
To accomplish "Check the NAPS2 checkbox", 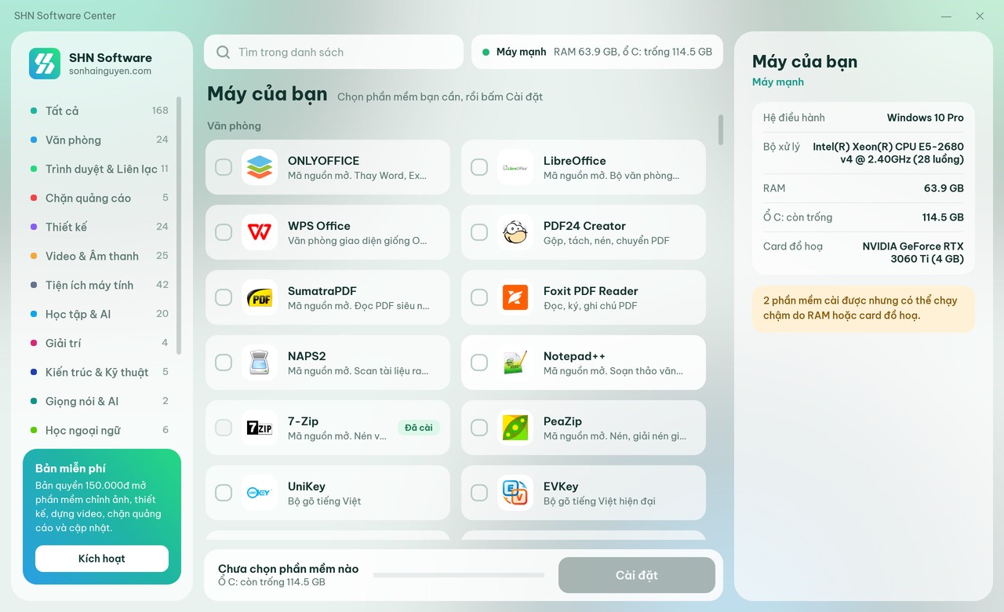I will tap(224, 362).
